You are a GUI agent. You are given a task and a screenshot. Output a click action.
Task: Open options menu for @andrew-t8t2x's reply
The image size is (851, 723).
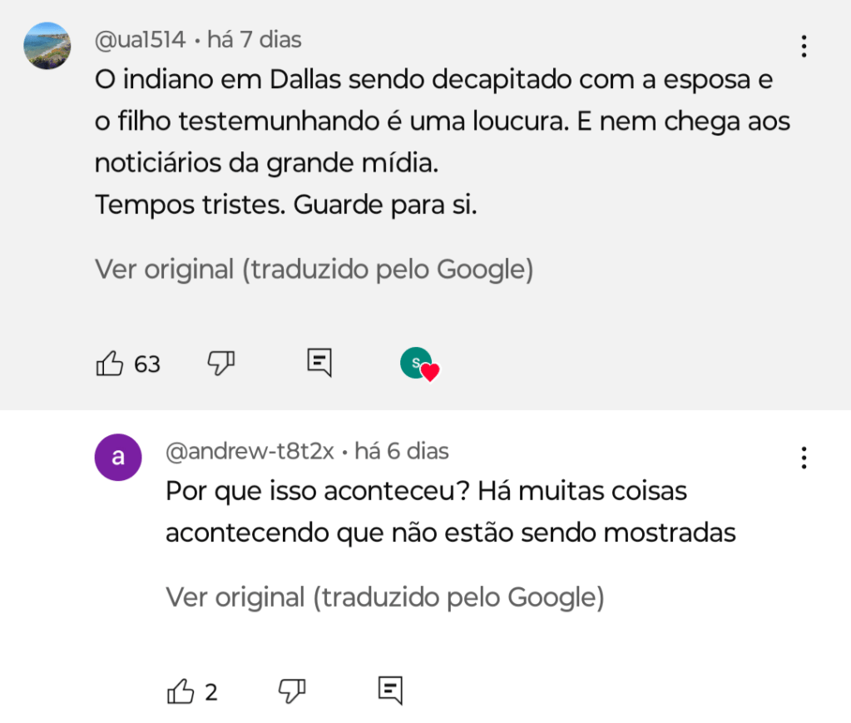804,458
